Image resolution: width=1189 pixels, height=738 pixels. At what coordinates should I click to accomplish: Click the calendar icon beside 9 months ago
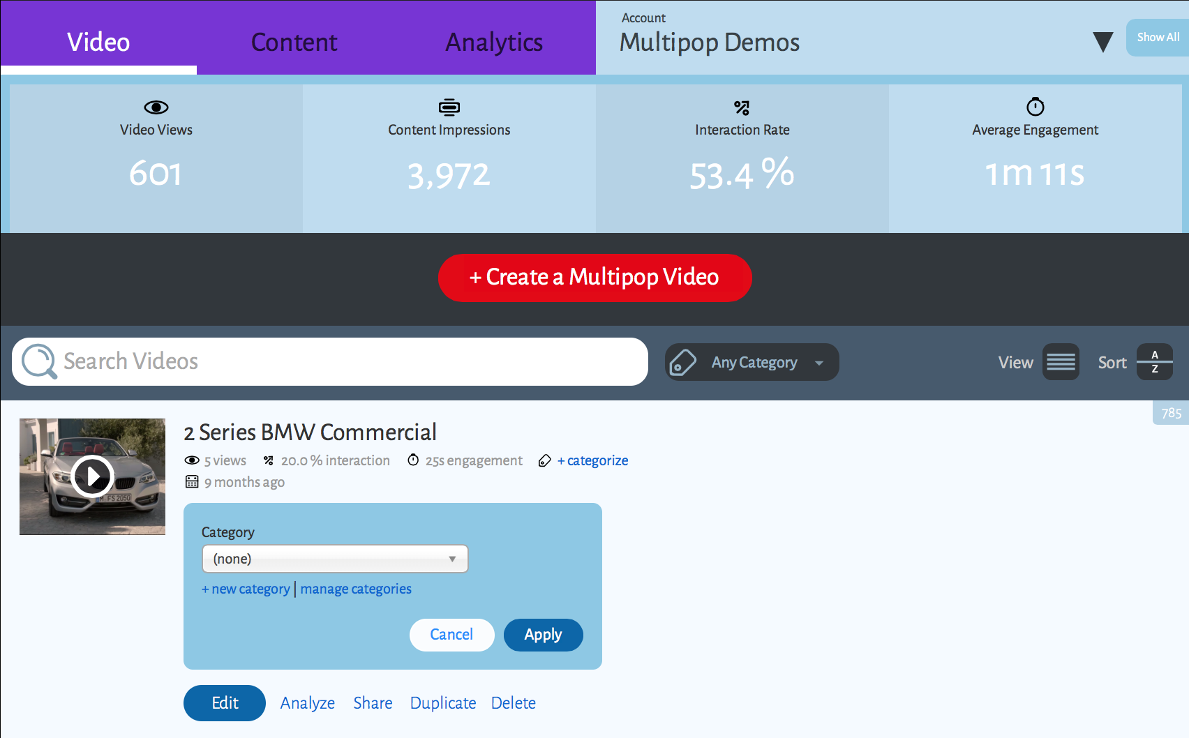coord(192,481)
